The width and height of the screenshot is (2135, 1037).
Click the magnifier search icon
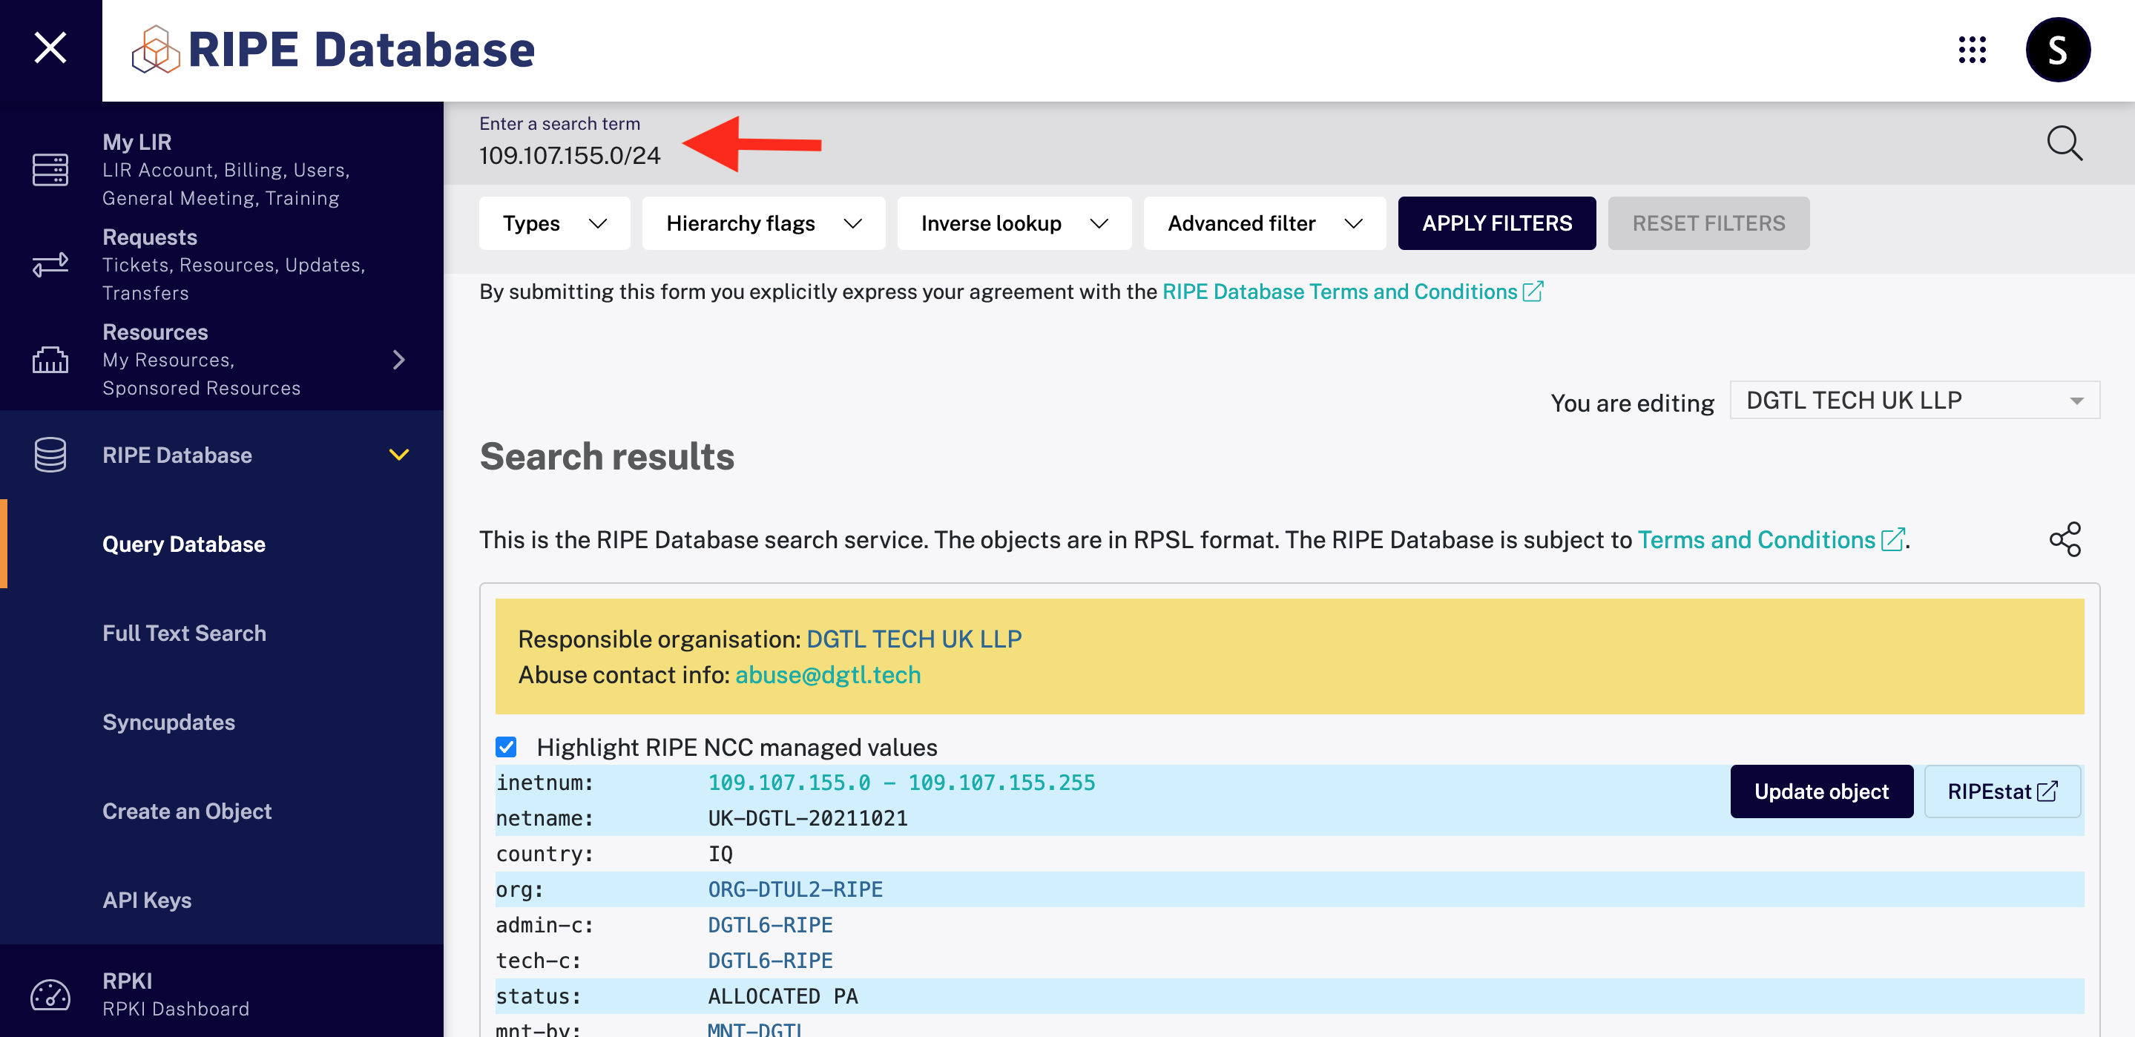coord(2064,142)
